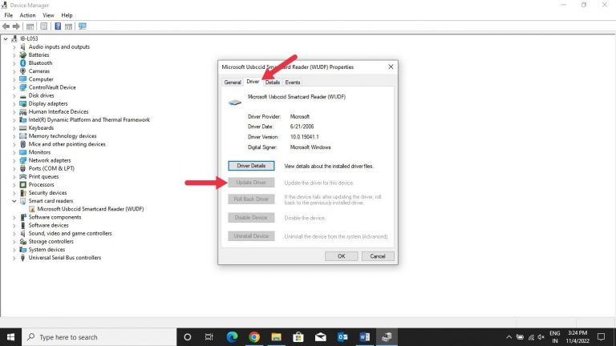Open Google Chrome from taskbar
This screenshot has width=616, height=346.
tap(254, 337)
